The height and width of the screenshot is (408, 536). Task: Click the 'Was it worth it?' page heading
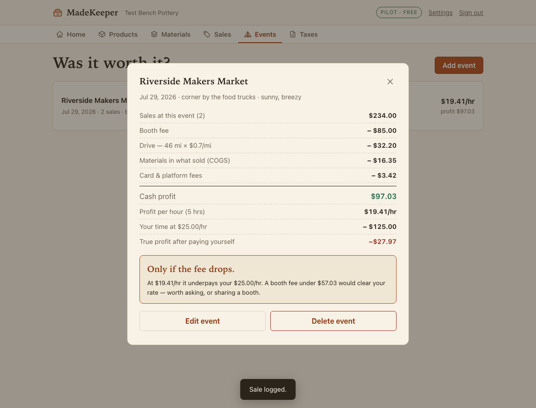pyautogui.click(x=111, y=63)
